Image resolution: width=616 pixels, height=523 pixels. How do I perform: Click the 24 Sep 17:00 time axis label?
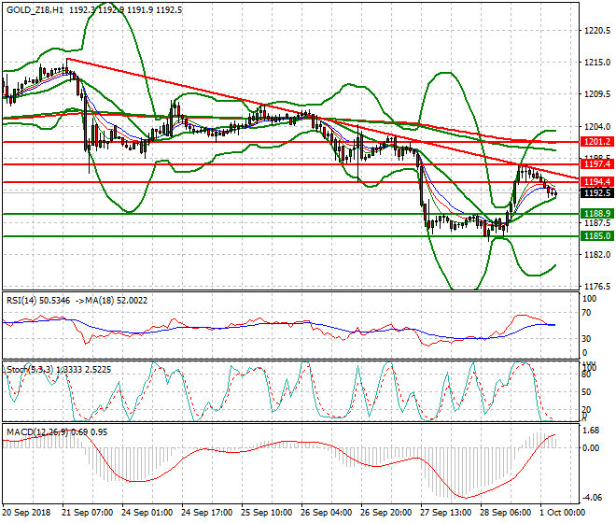(x=208, y=512)
